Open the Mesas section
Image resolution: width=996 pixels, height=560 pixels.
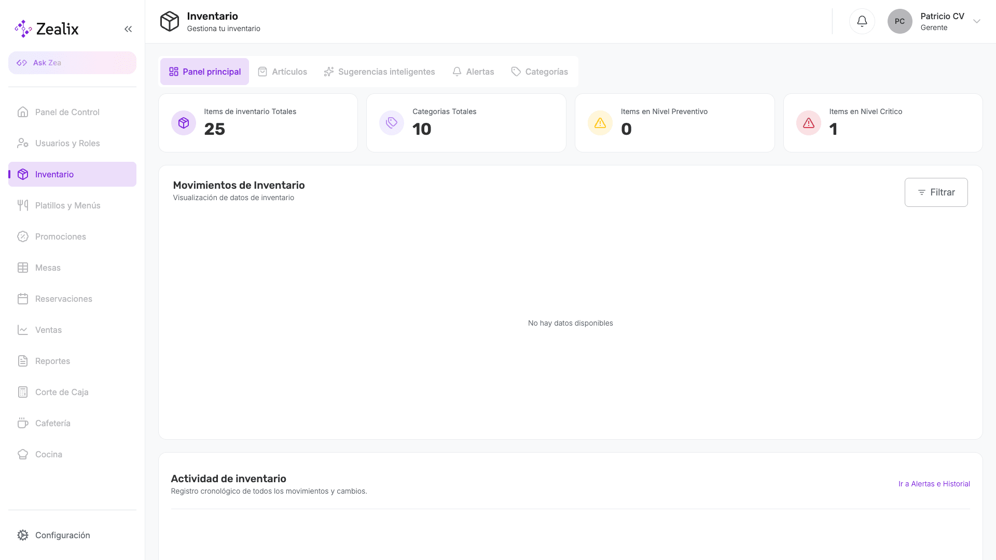[x=72, y=268]
